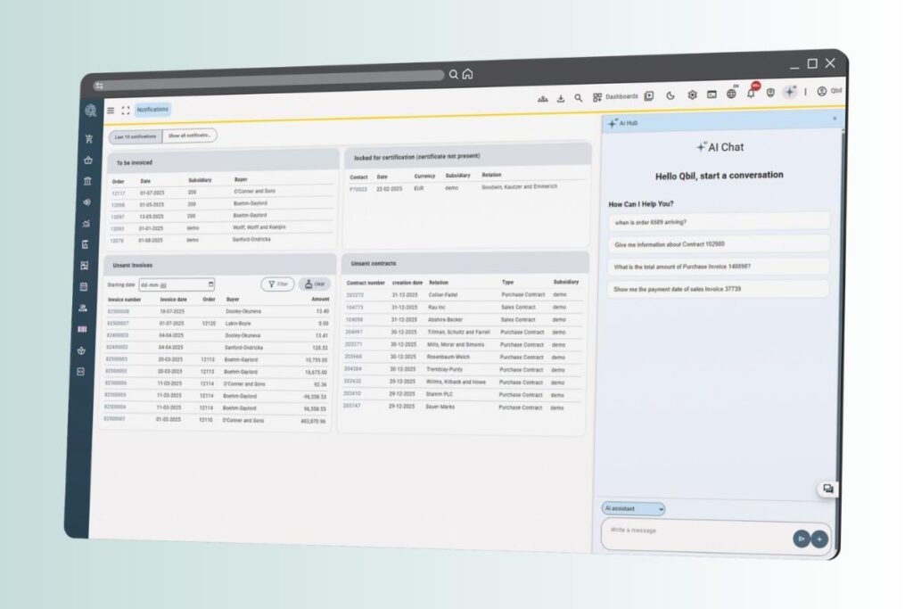Expand the AI assistant dropdown
This screenshot has width=913, height=609.
[634, 508]
